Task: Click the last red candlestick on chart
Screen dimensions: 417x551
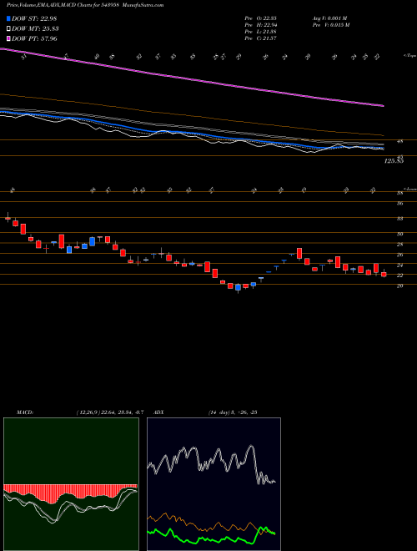Action: pos(384,274)
